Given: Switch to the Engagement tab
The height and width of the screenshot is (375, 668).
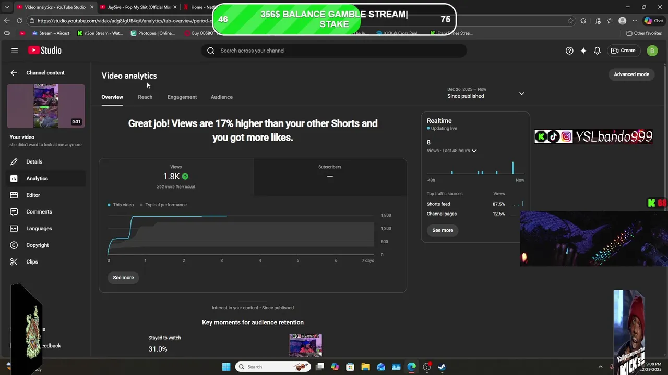Looking at the screenshot, I should (182, 97).
